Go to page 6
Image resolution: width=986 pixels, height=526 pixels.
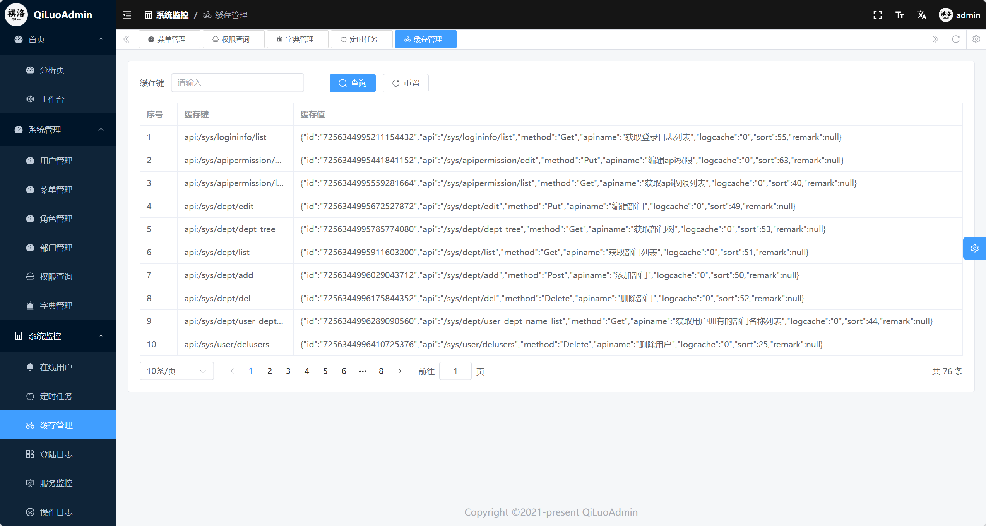[x=344, y=371]
